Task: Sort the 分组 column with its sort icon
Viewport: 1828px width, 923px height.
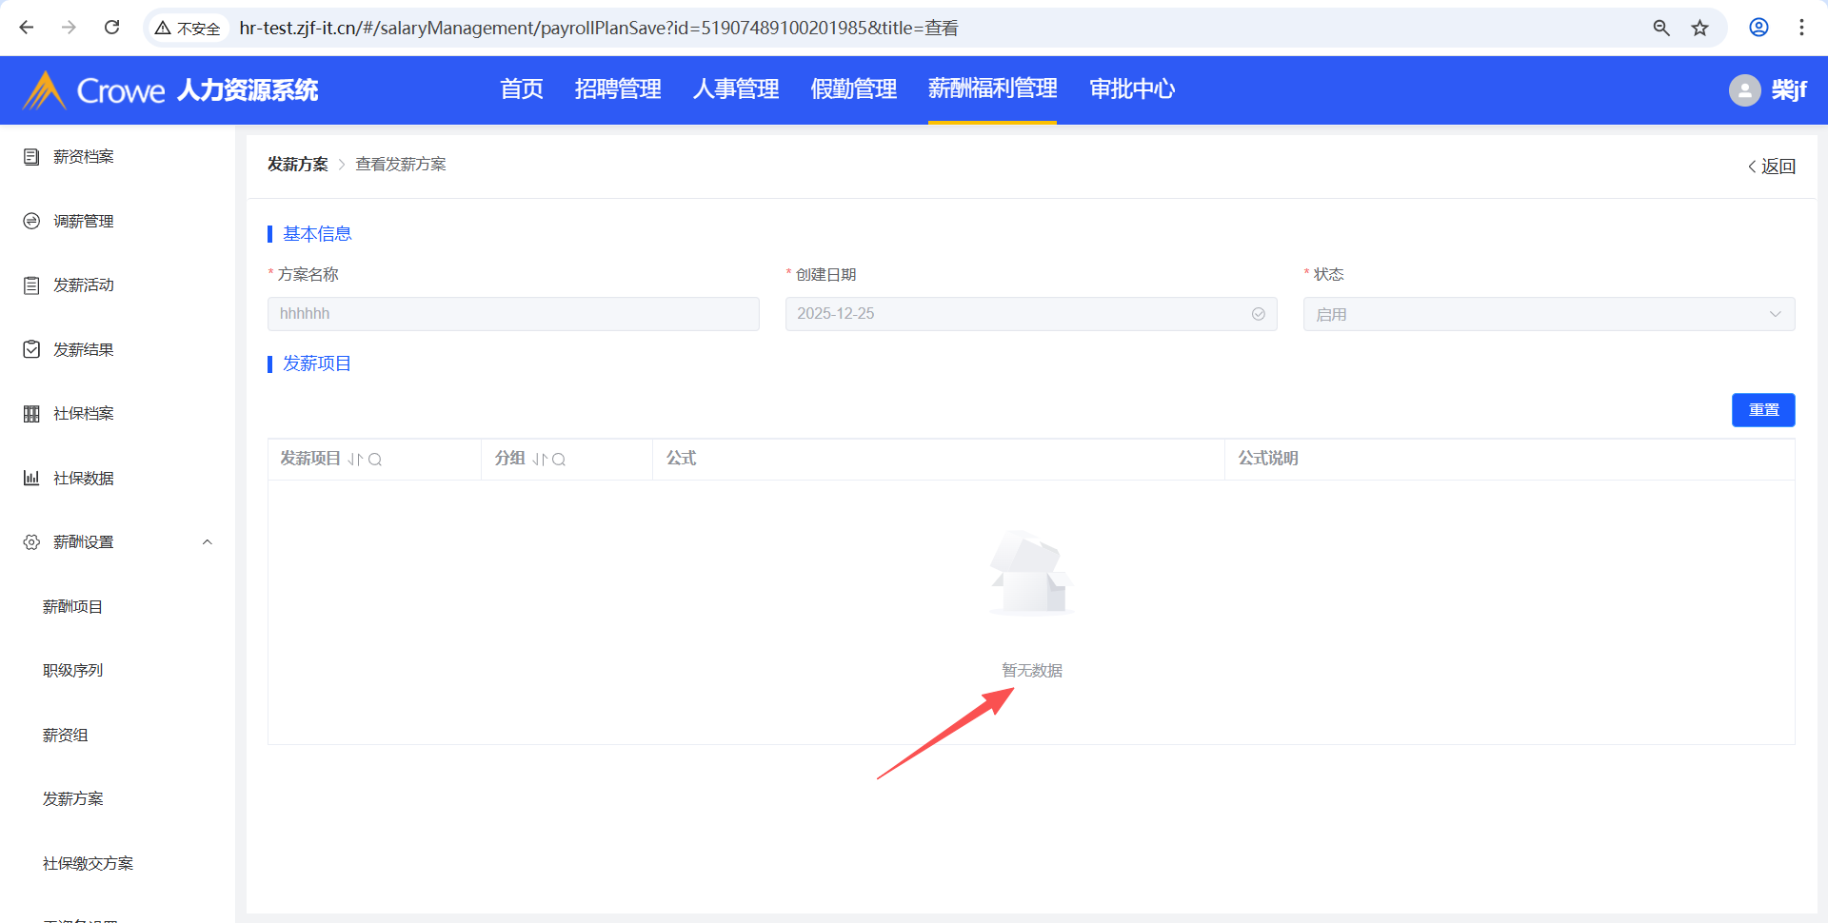Action: click(539, 460)
